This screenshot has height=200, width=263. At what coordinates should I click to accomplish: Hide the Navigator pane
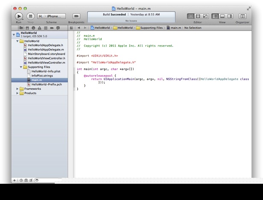(x=215, y=16)
